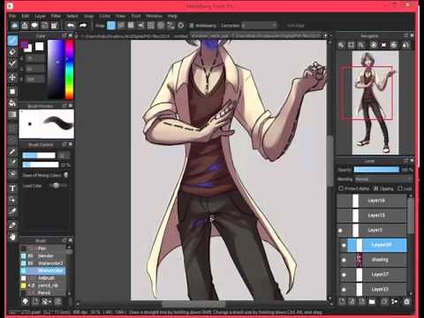Adjust the layer Opacity slider
The width and height of the screenshot is (424, 318).
pos(376,170)
